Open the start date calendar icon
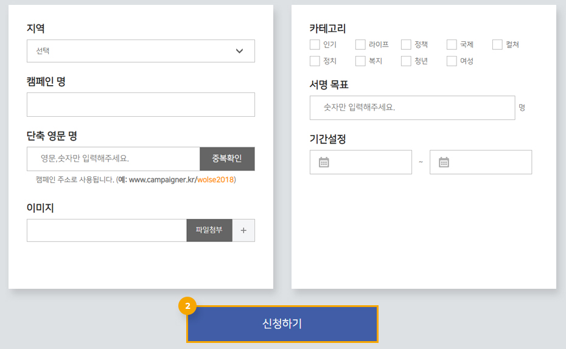 click(324, 162)
